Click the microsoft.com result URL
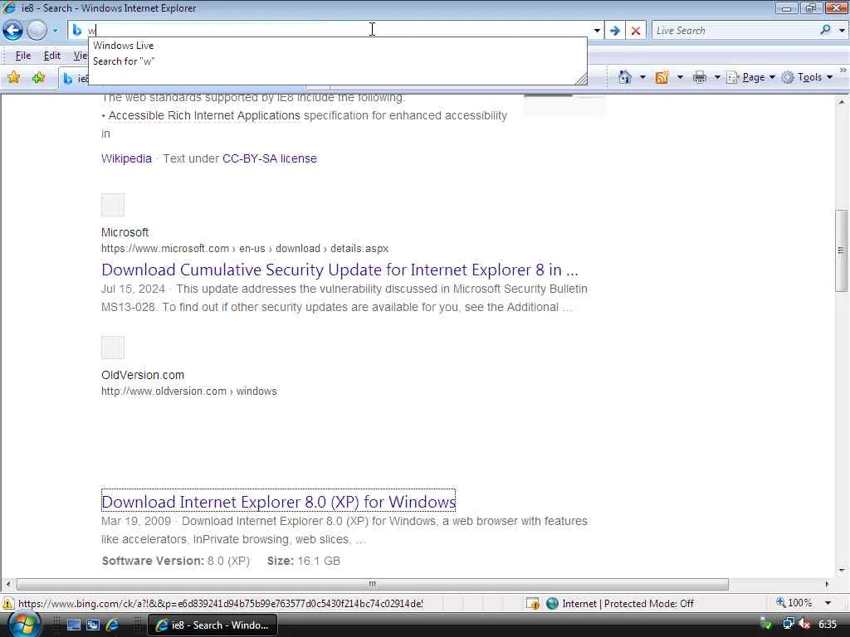The height and width of the screenshot is (637, 850). point(245,249)
